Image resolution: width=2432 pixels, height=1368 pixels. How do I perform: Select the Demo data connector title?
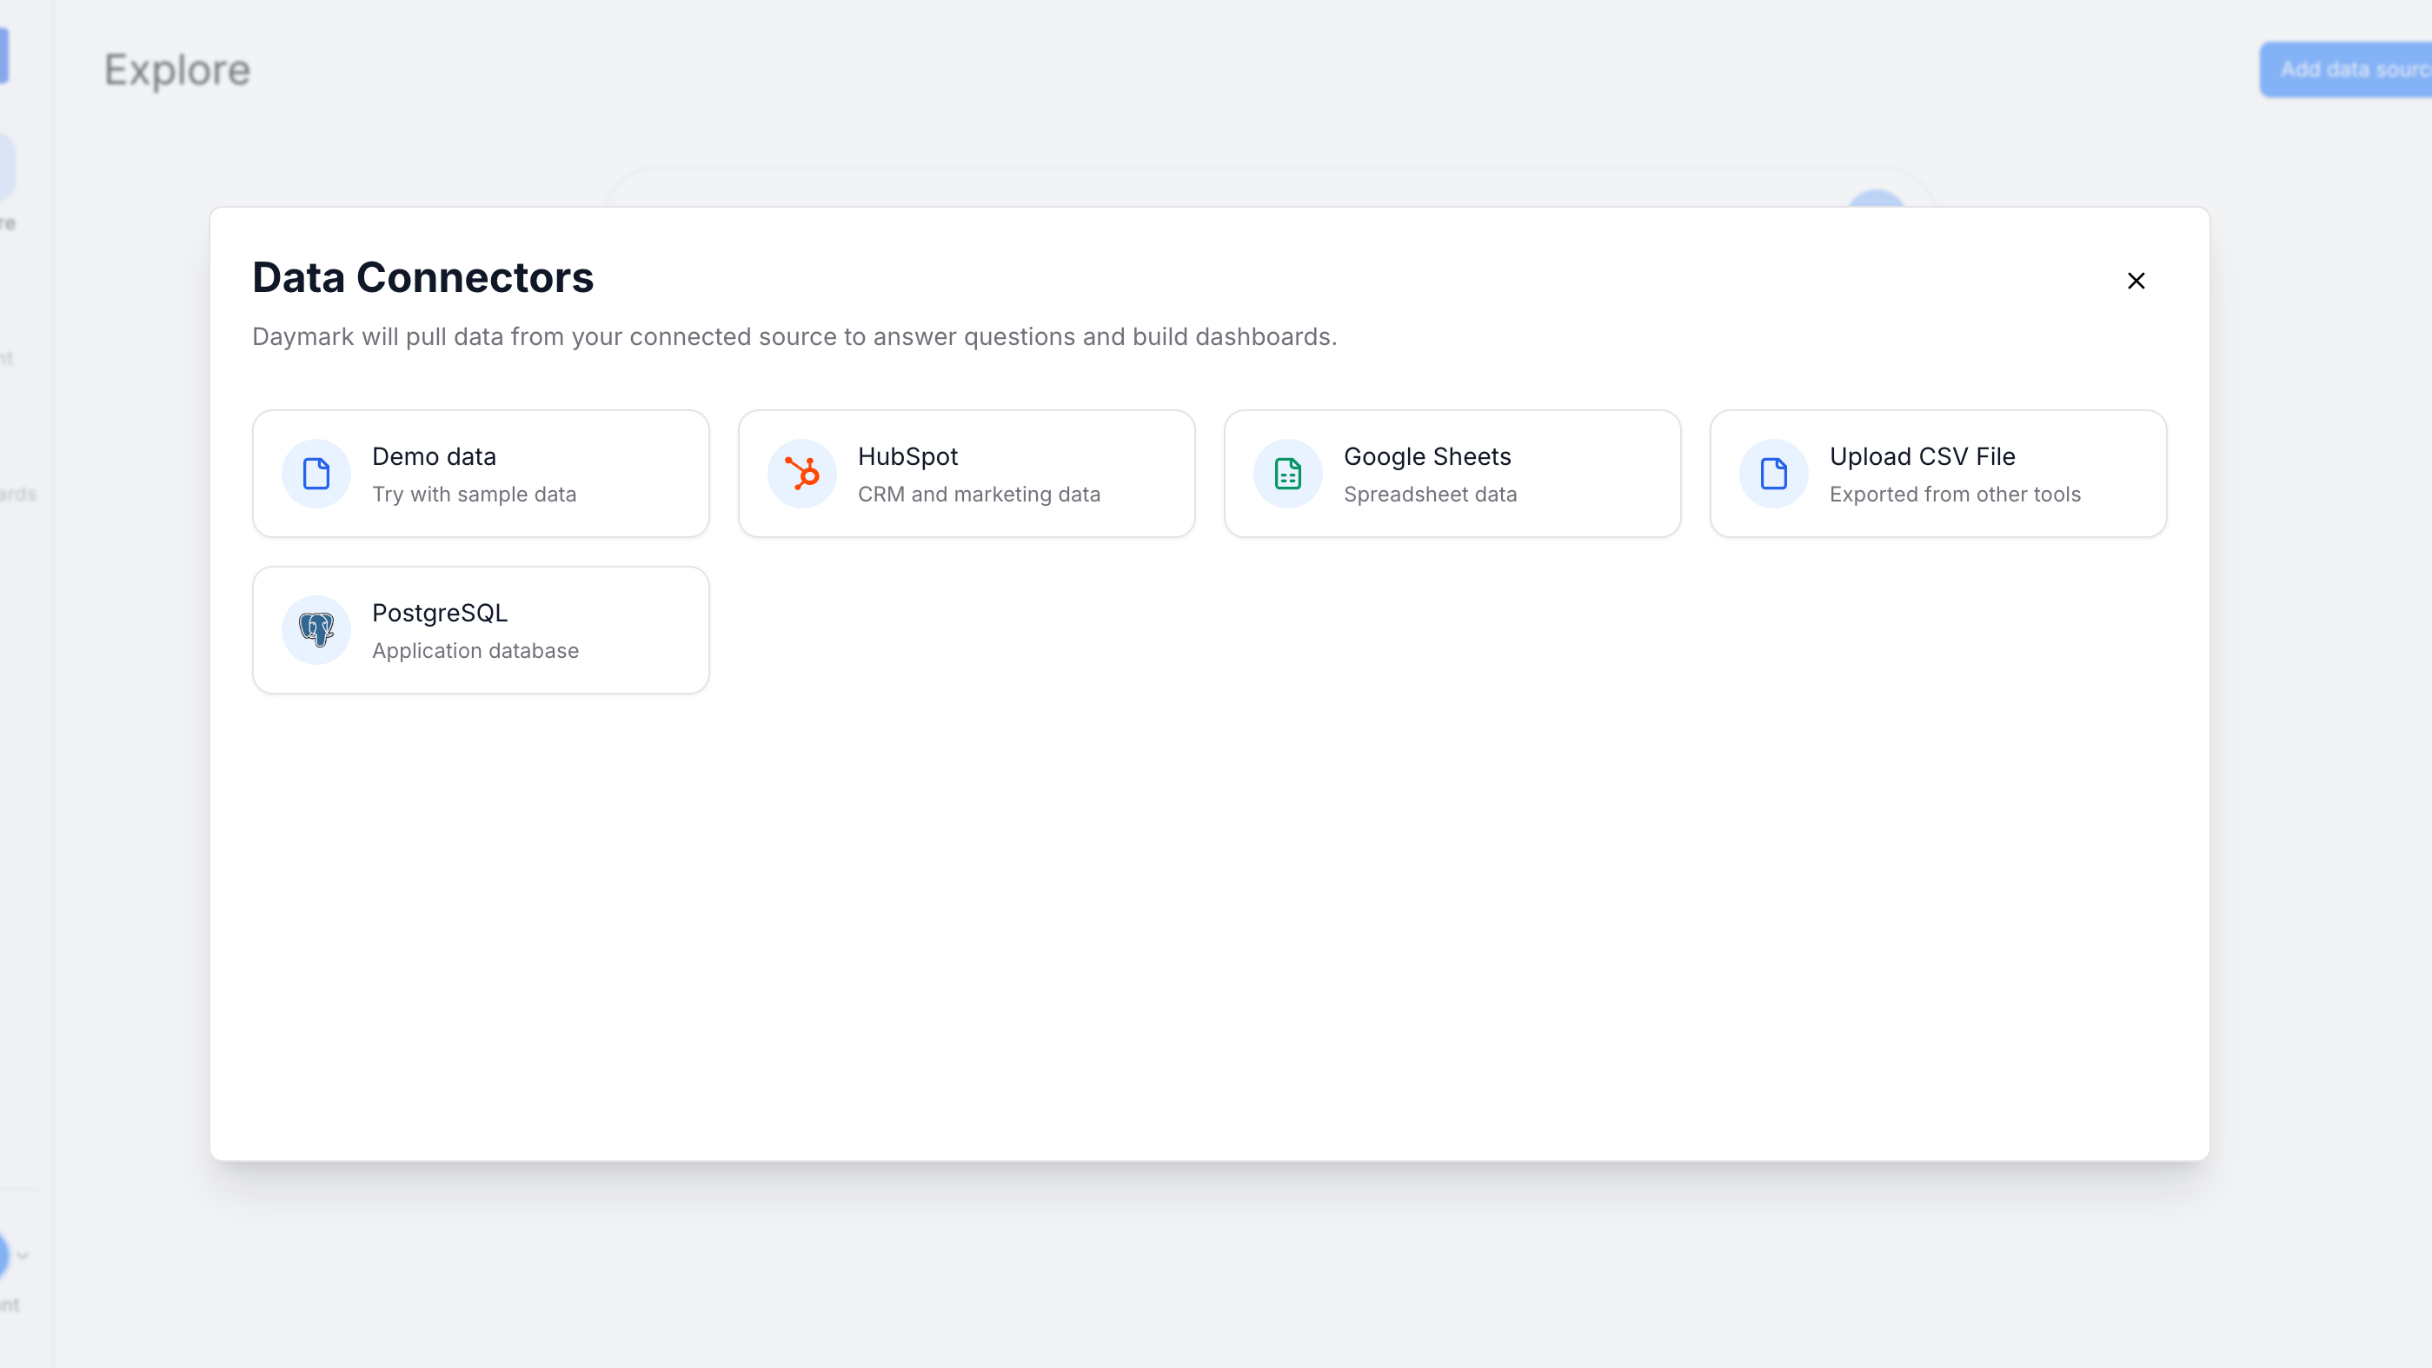(x=434, y=456)
